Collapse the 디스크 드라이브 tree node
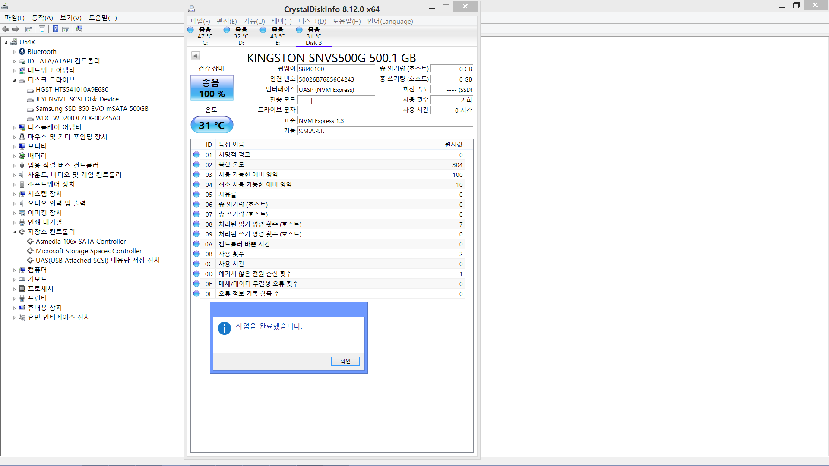This screenshot has width=829, height=466. (x=14, y=80)
